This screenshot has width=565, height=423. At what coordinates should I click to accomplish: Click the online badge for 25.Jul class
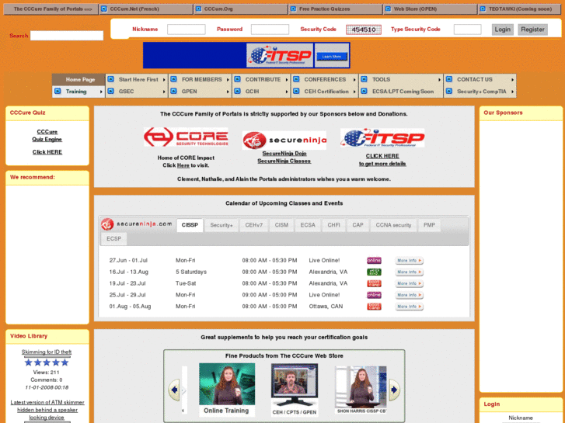374,295
